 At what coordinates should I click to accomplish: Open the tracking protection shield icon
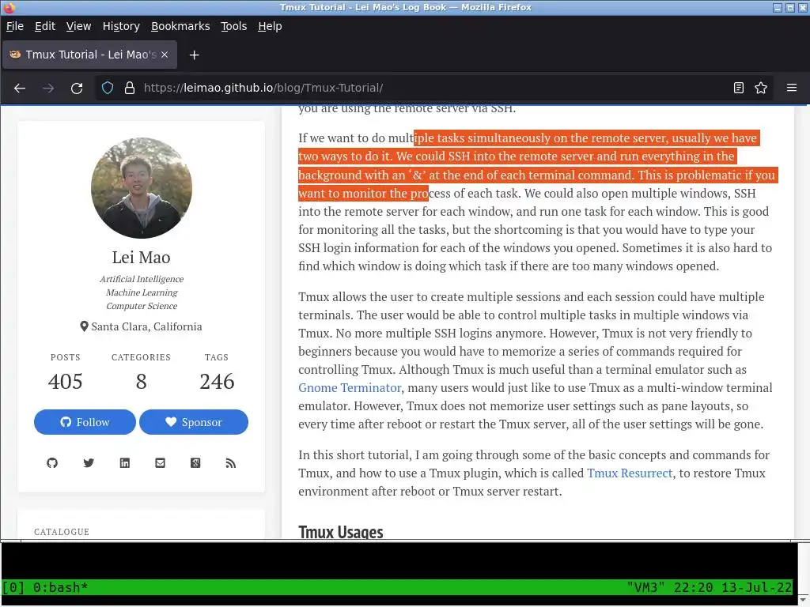pyautogui.click(x=108, y=89)
